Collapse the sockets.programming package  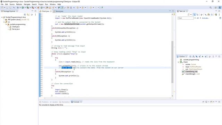click(6, 24)
